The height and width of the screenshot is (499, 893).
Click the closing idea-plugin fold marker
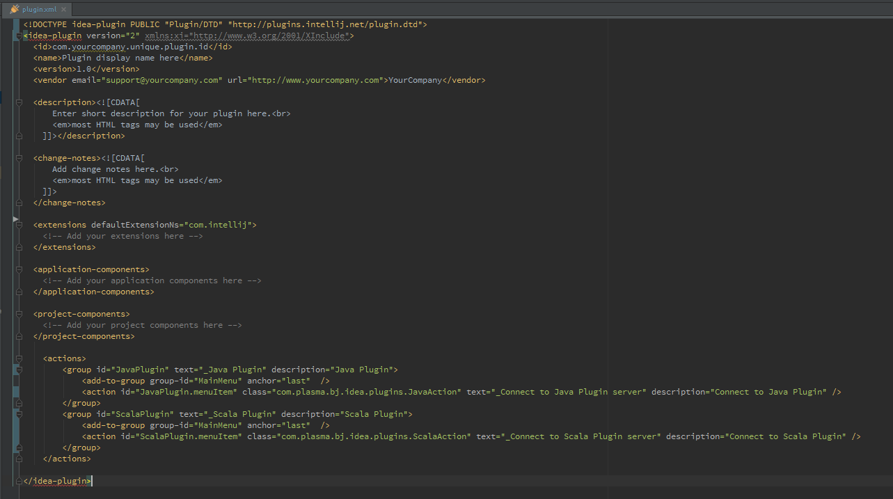pos(19,481)
